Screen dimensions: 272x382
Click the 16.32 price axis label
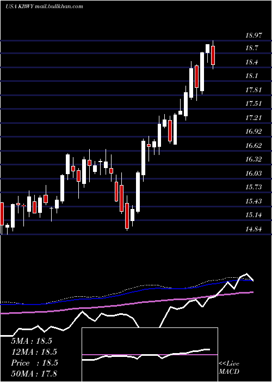point(254,159)
